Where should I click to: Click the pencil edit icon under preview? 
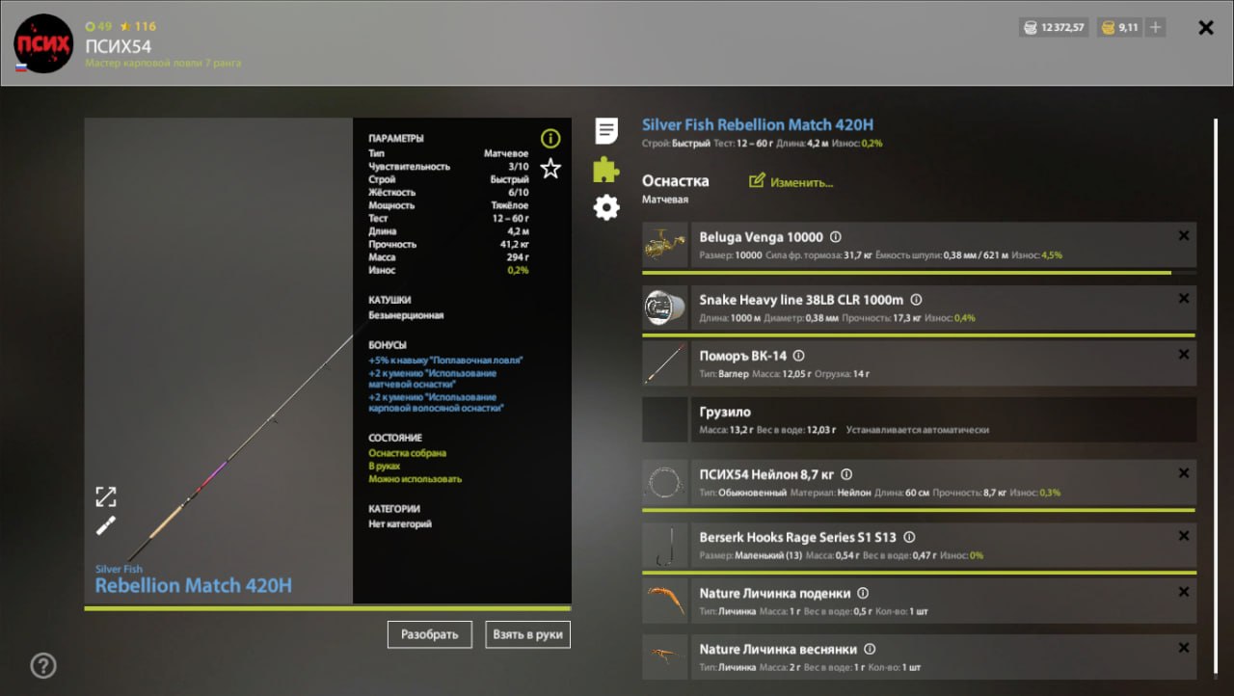coord(106,526)
